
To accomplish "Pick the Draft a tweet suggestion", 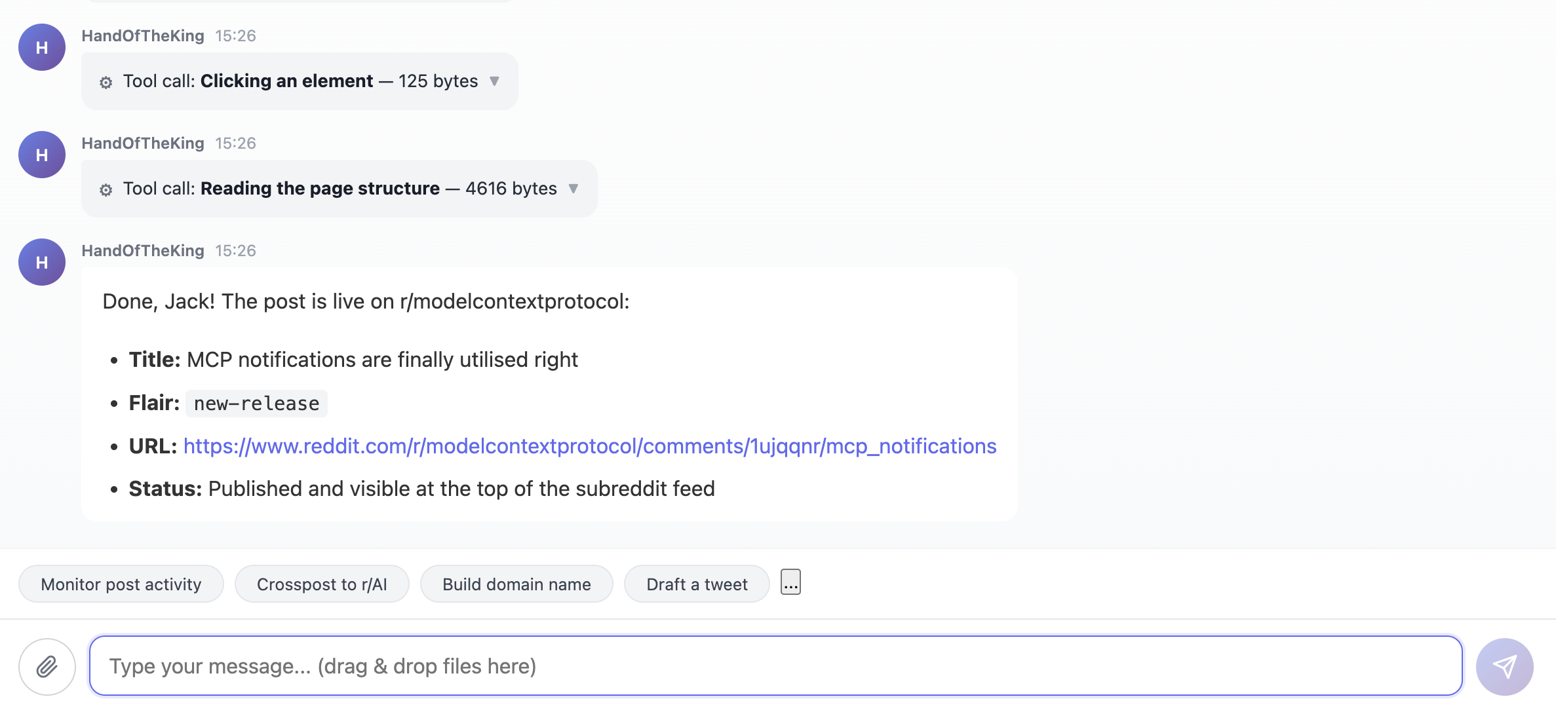I will pyautogui.click(x=697, y=584).
